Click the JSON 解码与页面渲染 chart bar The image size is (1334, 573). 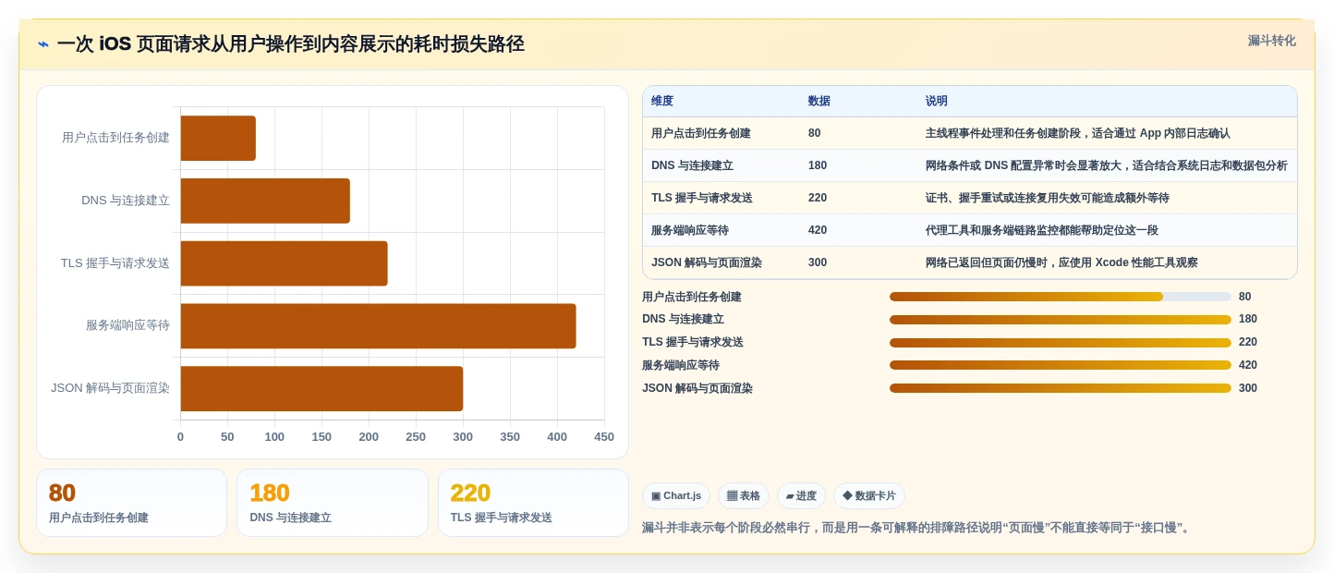click(321, 388)
